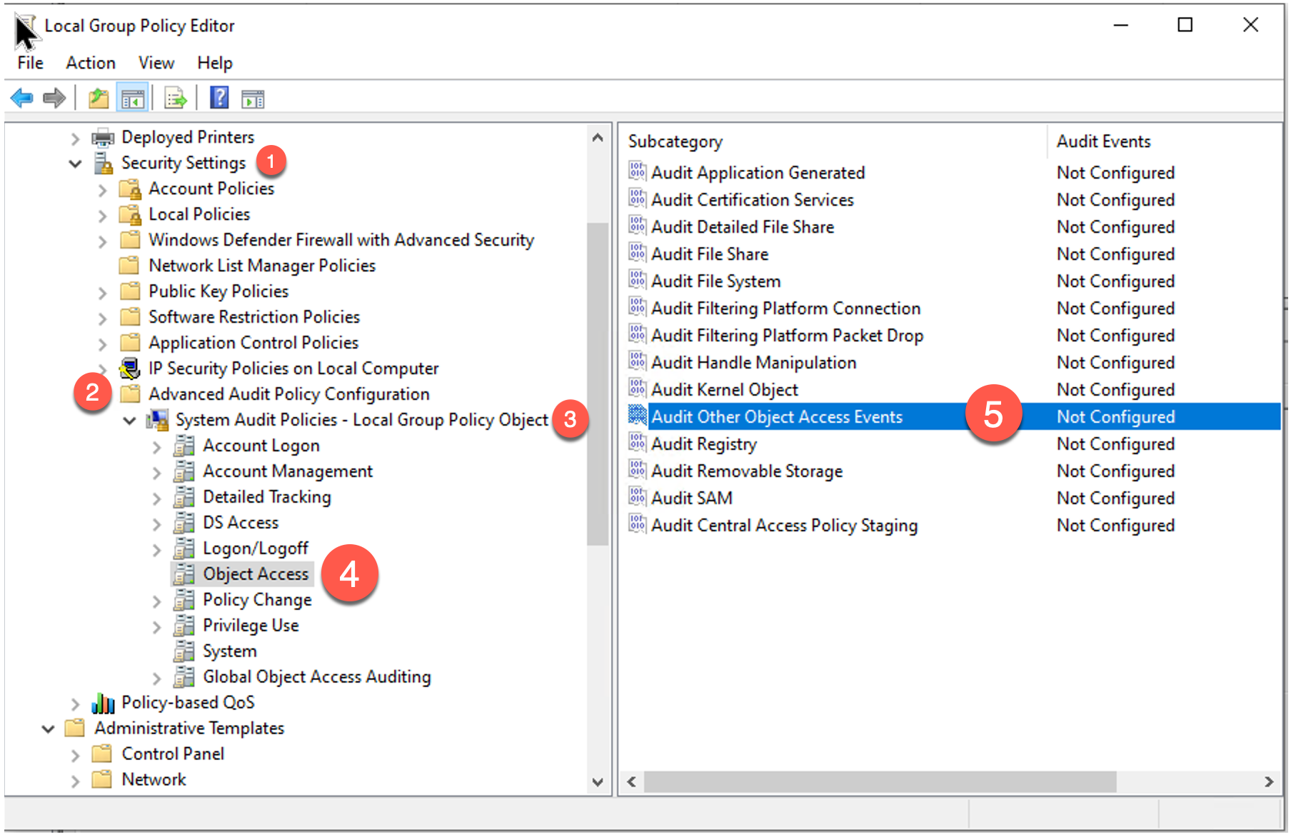Collapse System Audit Policies node
The width and height of the screenshot is (1291, 837).
129,421
